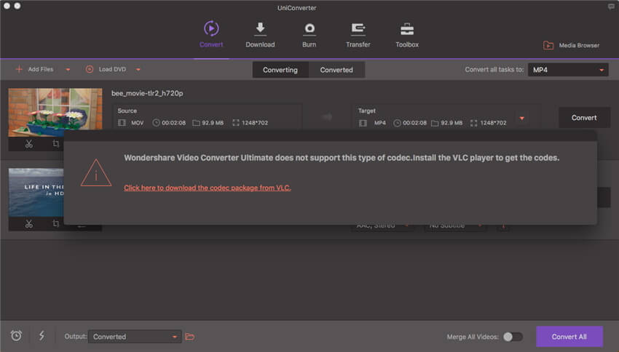619x352 pixels.
Task: Click source duration 00:02:08 text
Action: click(174, 123)
